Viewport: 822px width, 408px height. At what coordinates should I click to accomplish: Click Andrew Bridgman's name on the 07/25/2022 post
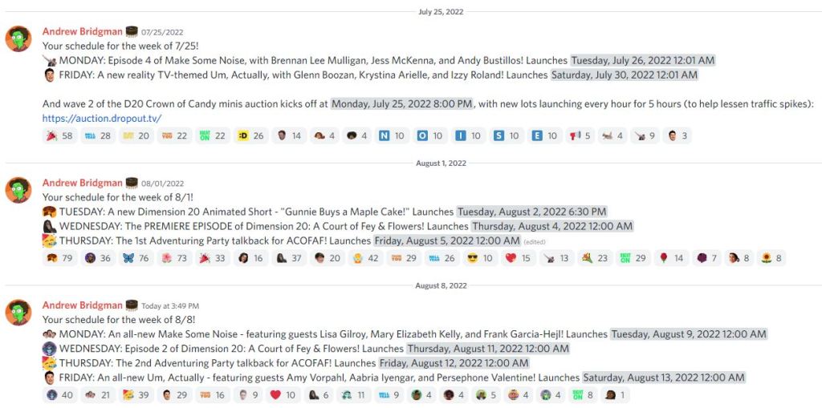pos(82,32)
